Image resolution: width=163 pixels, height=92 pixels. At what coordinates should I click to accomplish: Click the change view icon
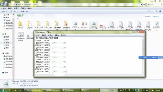point(149,11)
